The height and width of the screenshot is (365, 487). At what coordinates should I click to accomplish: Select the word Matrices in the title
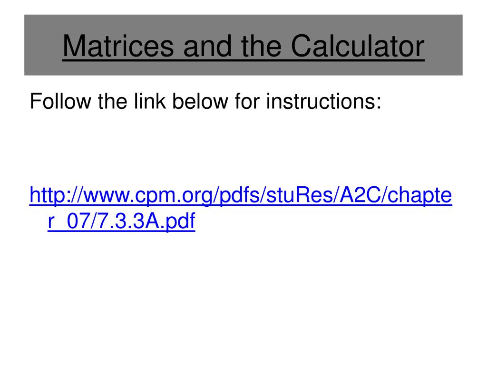pyautogui.click(x=118, y=46)
